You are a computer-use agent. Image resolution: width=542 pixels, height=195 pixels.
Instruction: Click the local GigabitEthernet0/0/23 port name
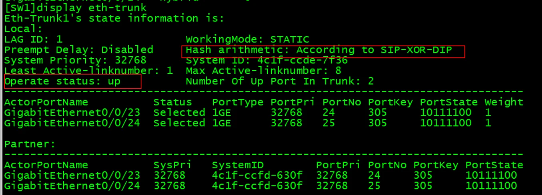coord(72,112)
